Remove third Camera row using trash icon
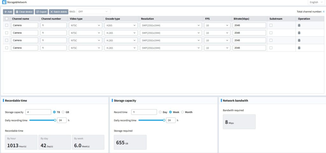The image size is (326, 153). pos(299,40)
